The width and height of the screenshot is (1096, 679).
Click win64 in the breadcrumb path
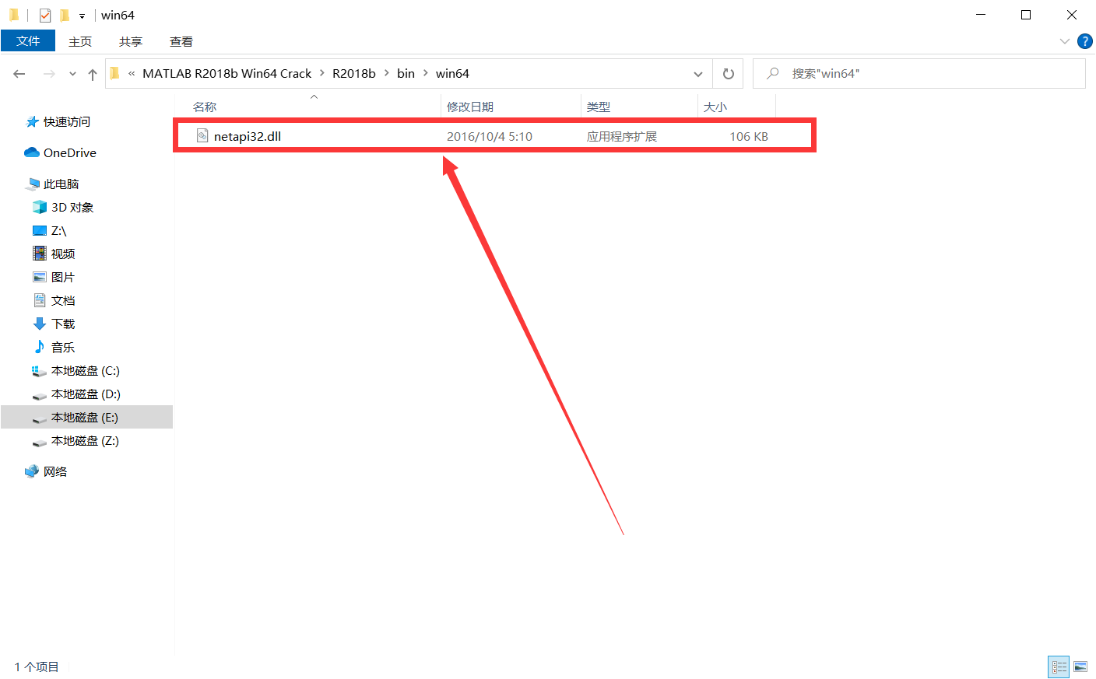[452, 73]
